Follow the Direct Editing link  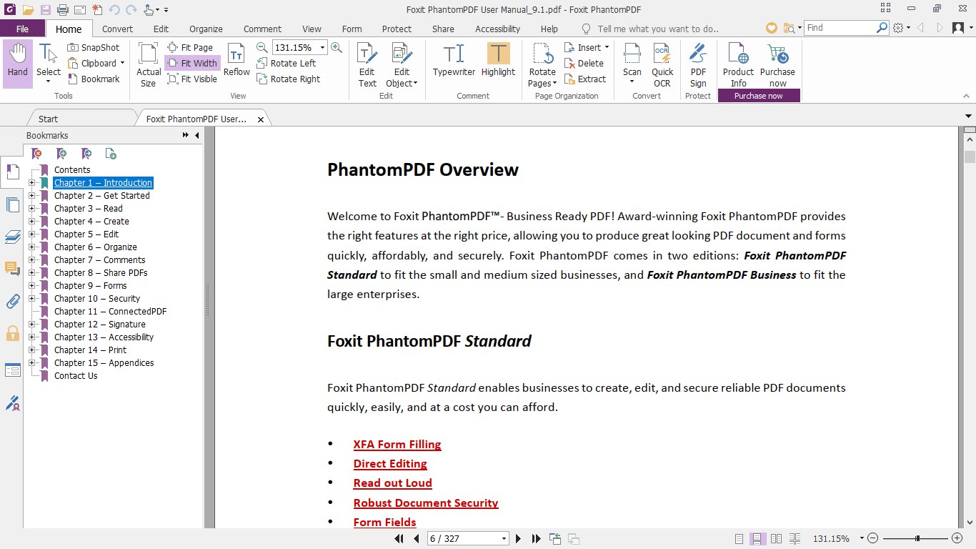(390, 464)
